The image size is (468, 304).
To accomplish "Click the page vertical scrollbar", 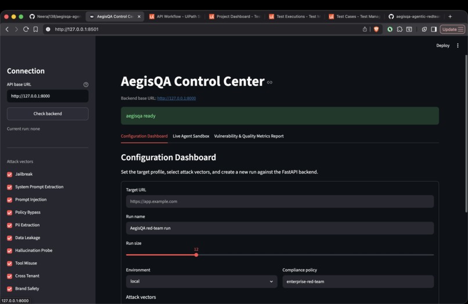I will [466, 133].
